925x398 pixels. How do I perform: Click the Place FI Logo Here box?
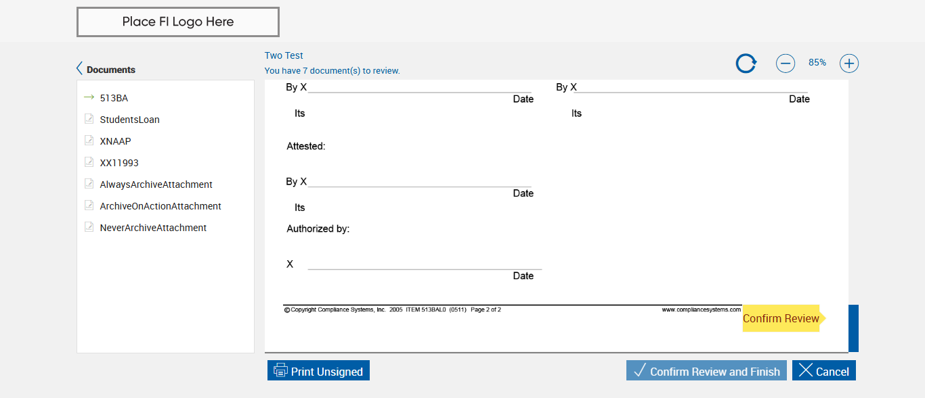pos(178,22)
